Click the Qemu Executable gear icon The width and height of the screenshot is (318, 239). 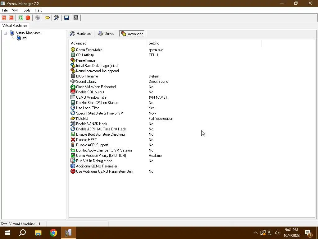click(73, 49)
